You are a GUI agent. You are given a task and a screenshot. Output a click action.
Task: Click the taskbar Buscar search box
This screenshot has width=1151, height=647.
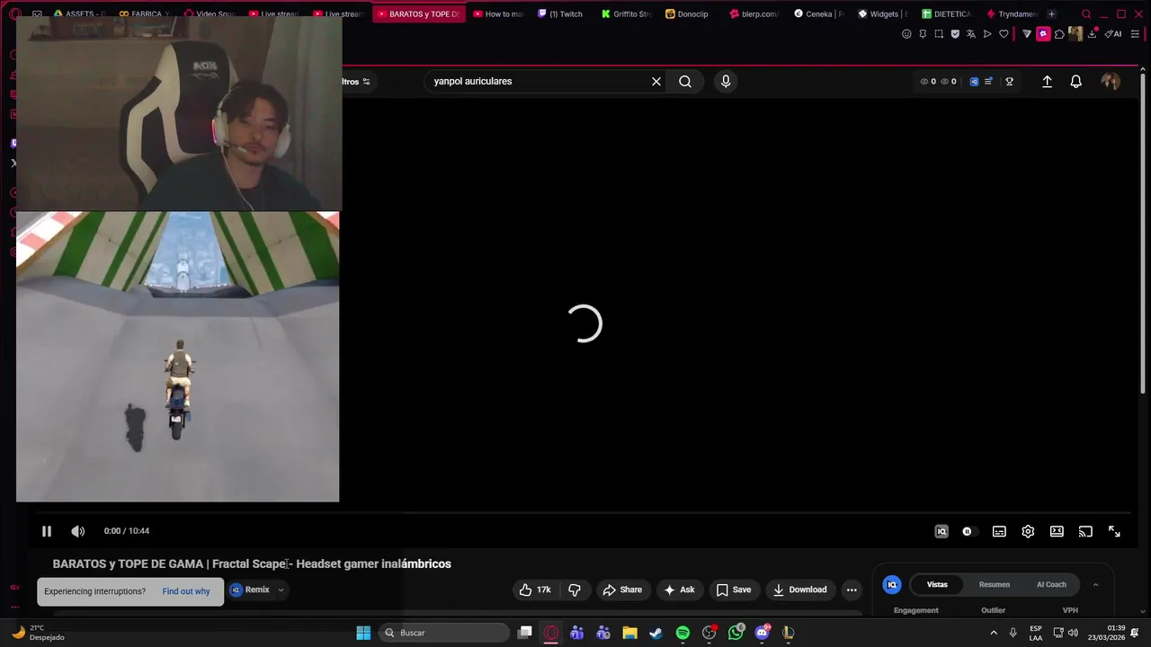pos(445,633)
